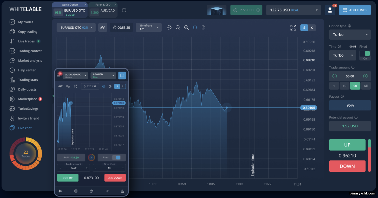
Task: Click the crosshair target icon in chart toolbar
Action: tap(195, 27)
